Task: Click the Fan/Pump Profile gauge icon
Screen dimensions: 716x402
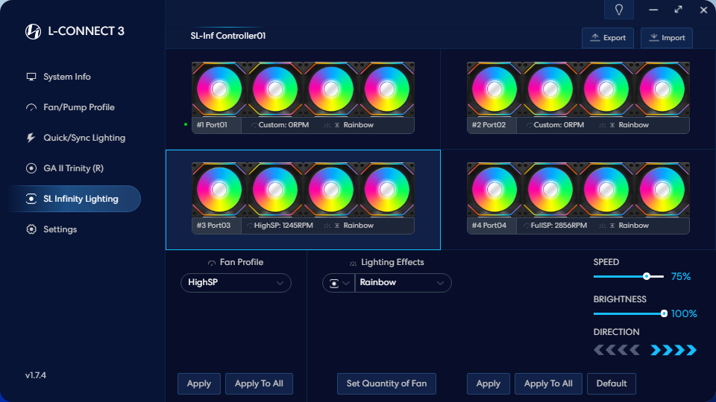Action: (31, 107)
